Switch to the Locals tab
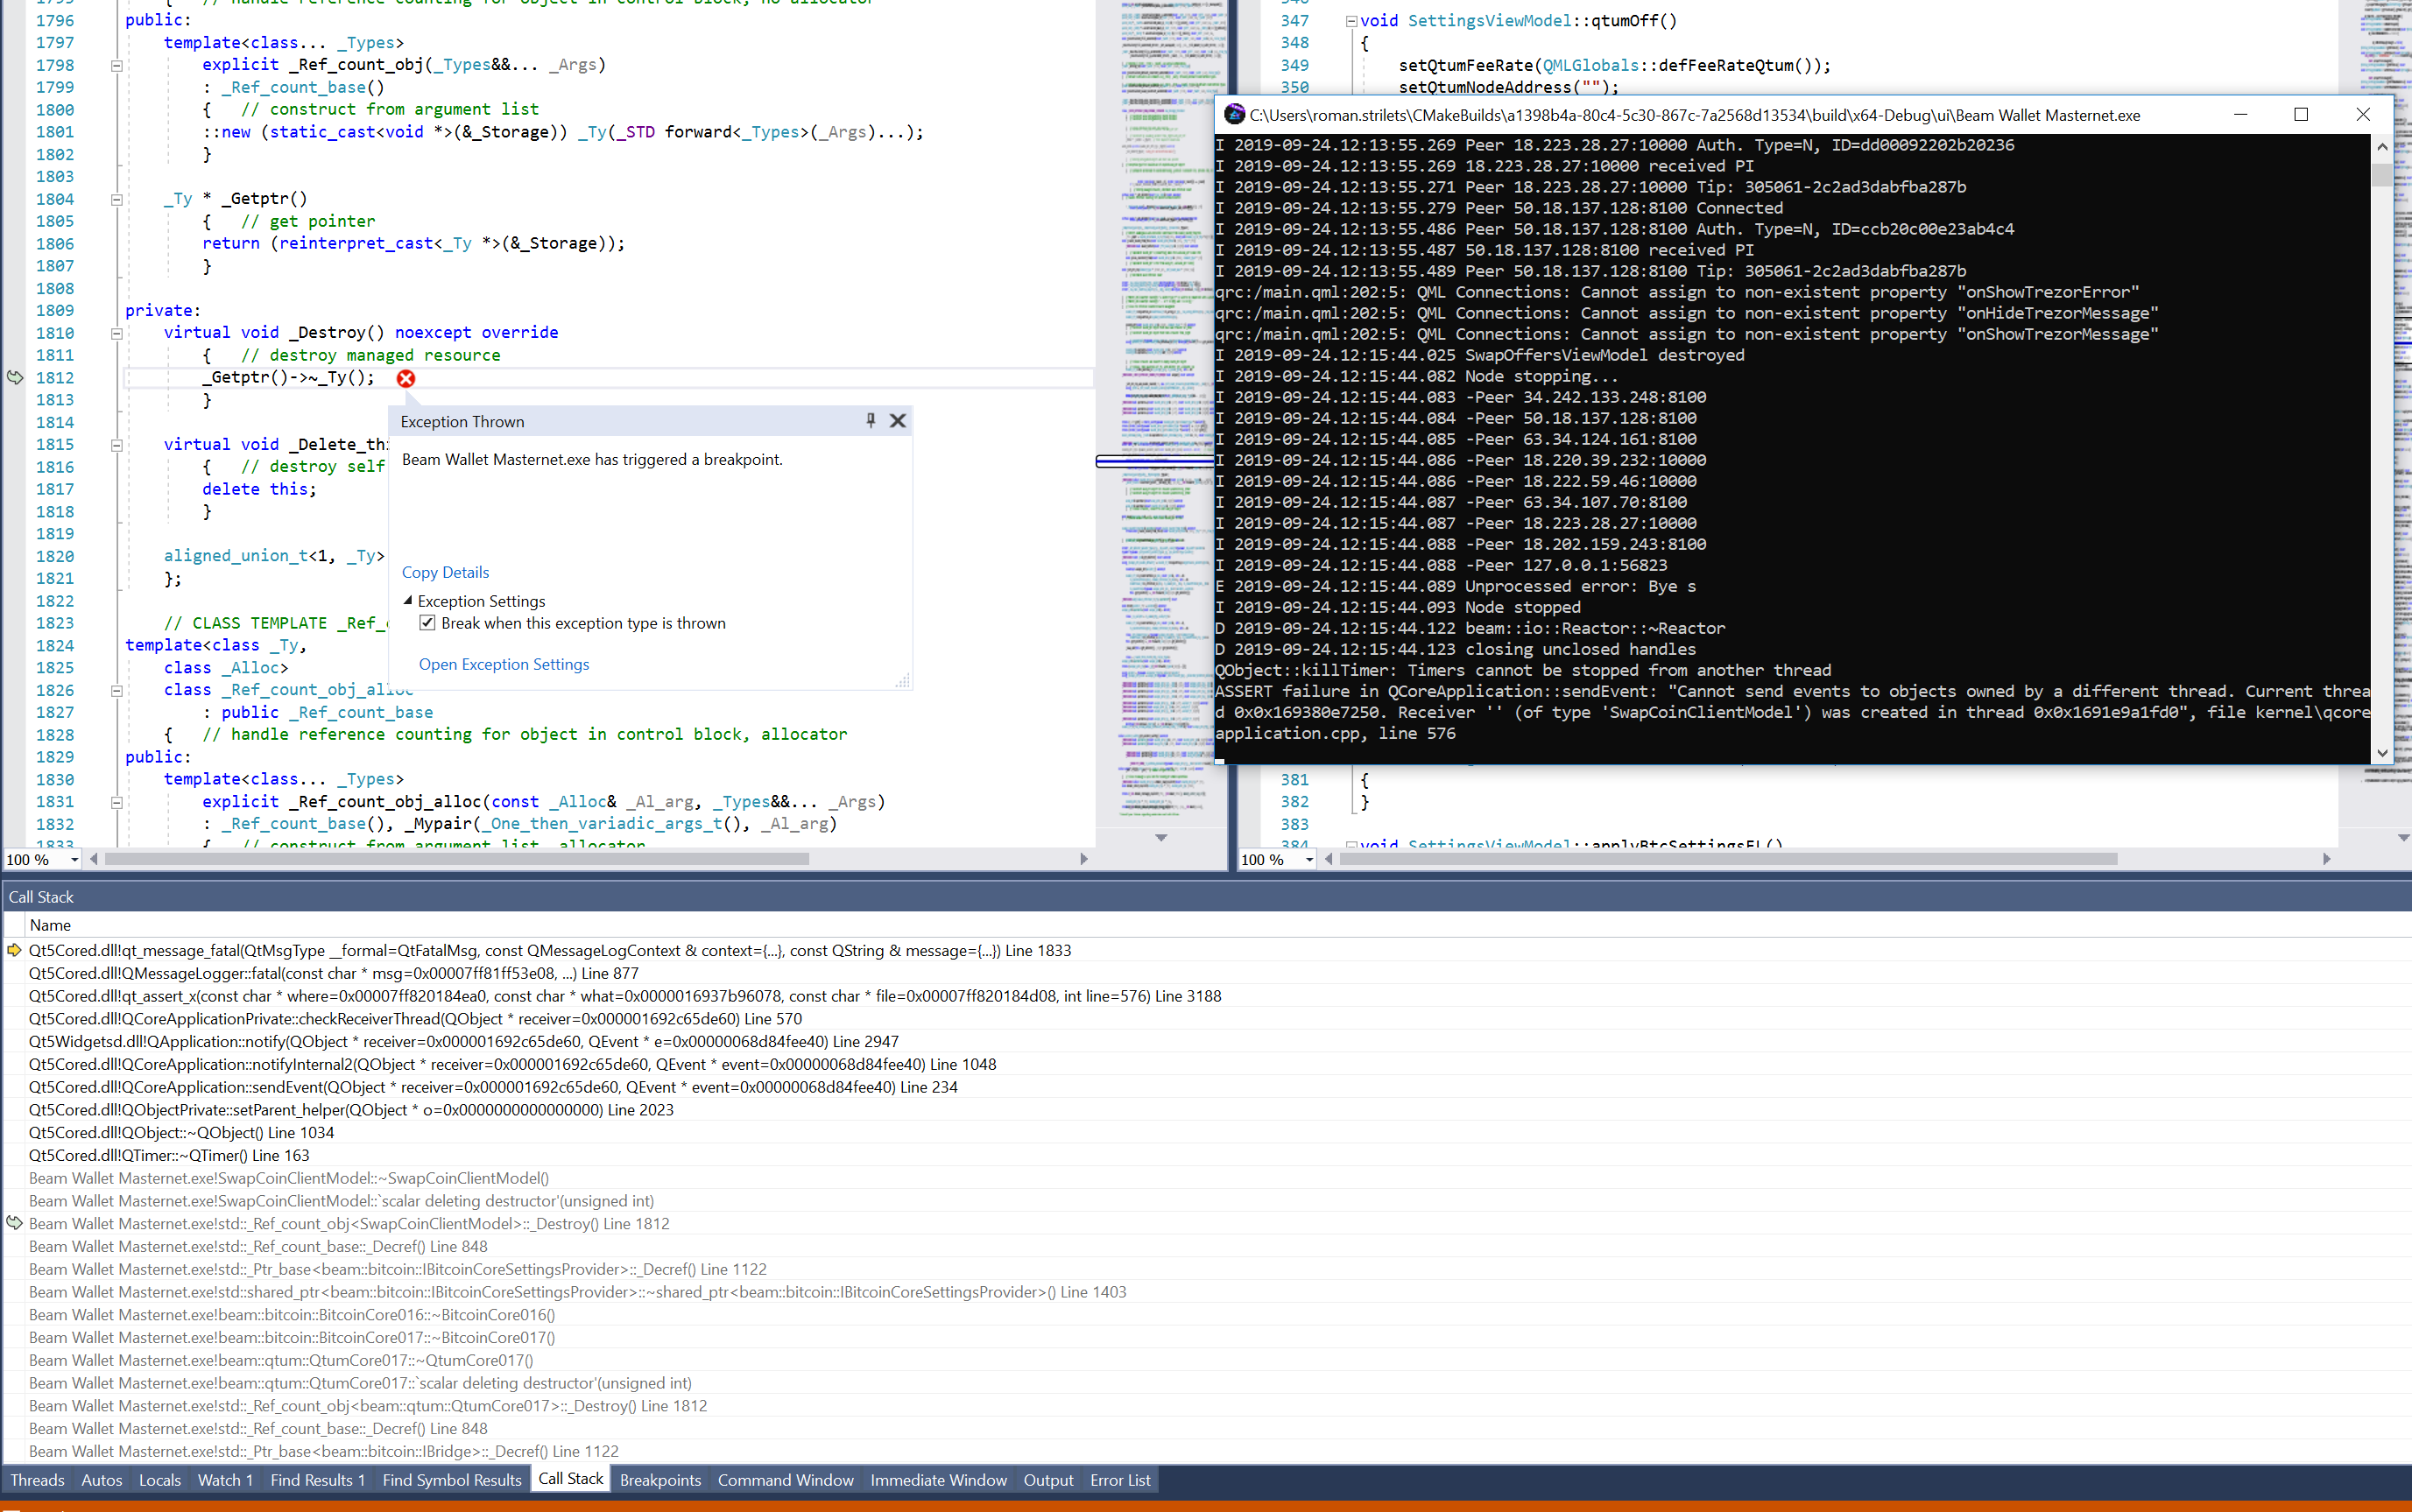The width and height of the screenshot is (2412, 1512). (160, 1479)
